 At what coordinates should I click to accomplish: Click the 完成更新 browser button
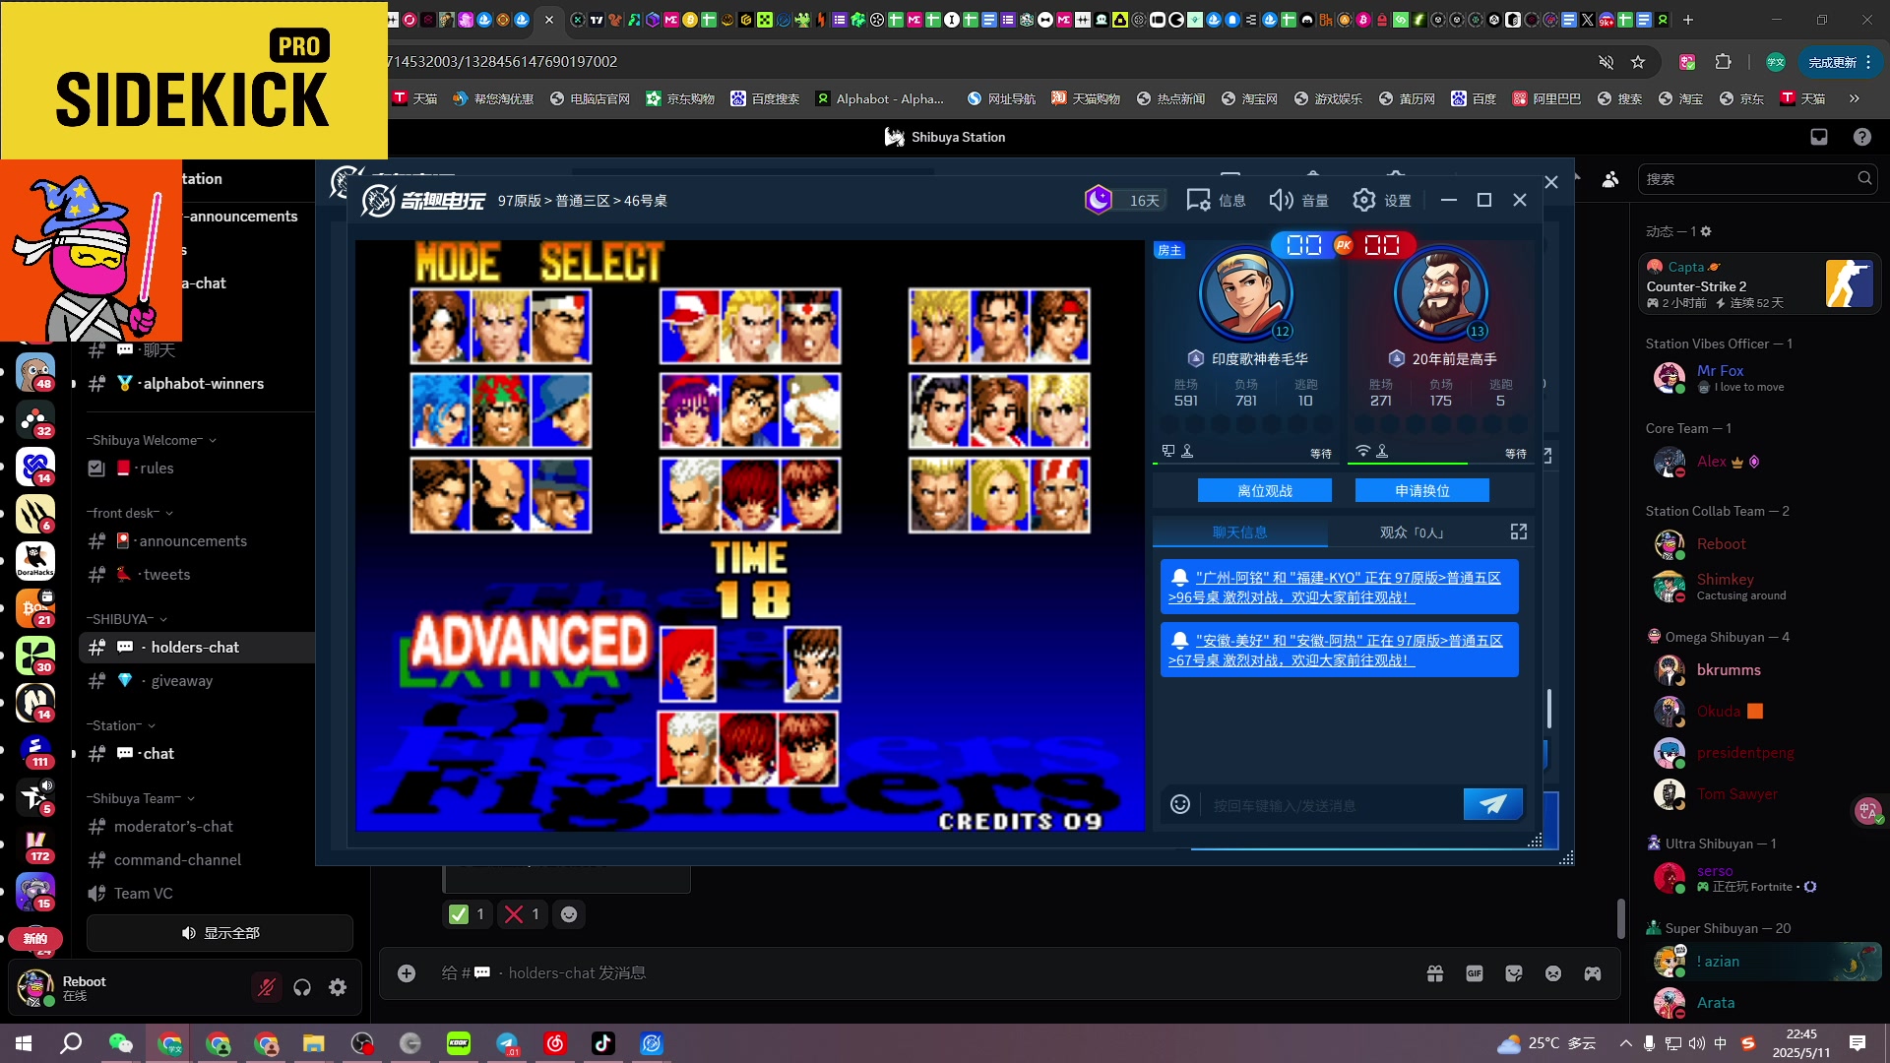[1840, 62]
